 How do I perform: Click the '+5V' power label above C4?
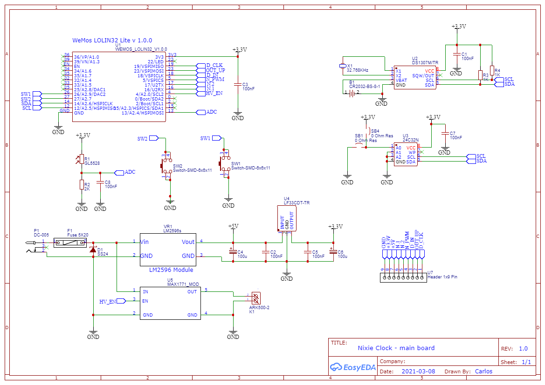click(233, 226)
